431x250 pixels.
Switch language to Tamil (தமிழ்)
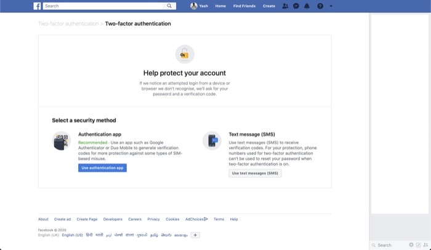click(x=154, y=235)
